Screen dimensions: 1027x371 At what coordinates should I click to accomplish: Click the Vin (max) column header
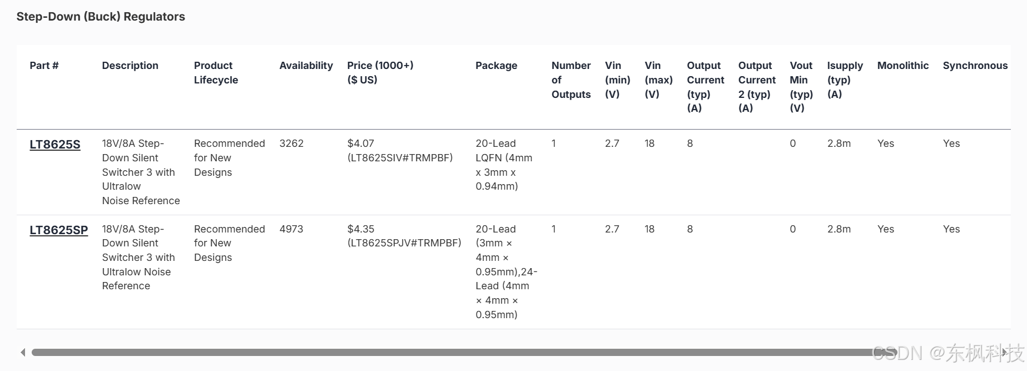658,80
